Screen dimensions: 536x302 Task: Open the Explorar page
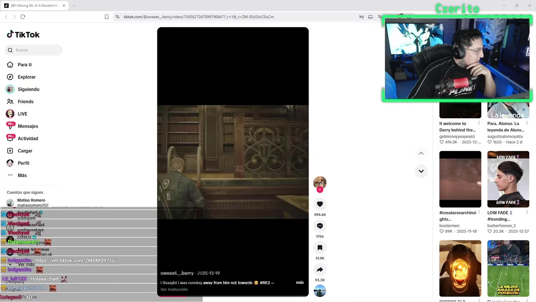(x=26, y=77)
